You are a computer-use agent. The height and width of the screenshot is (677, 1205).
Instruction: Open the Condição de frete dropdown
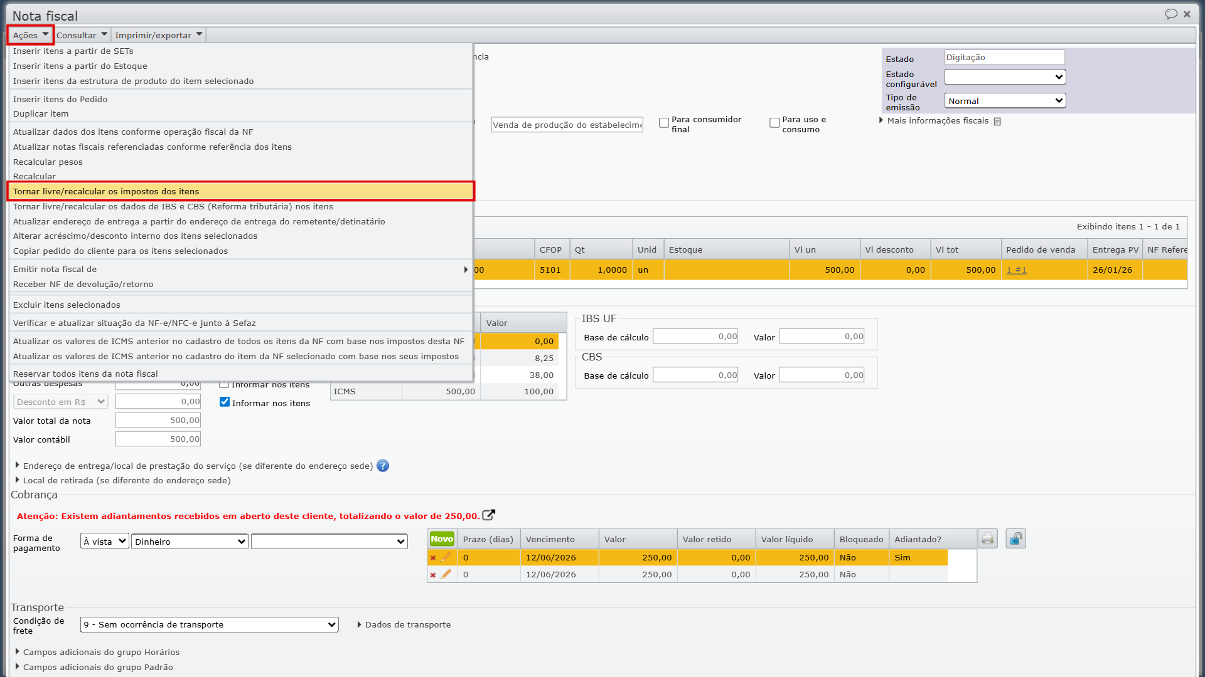click(210, 624)
